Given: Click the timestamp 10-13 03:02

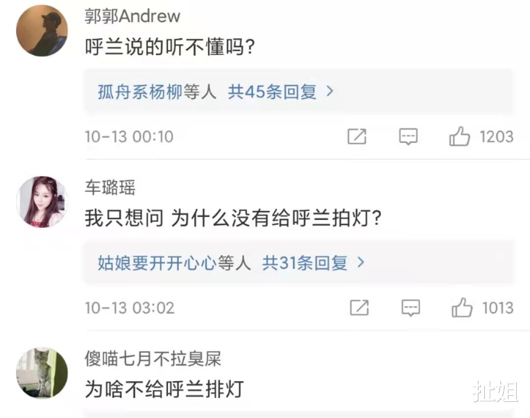Looking at the screenshot, I should point(129,308).
